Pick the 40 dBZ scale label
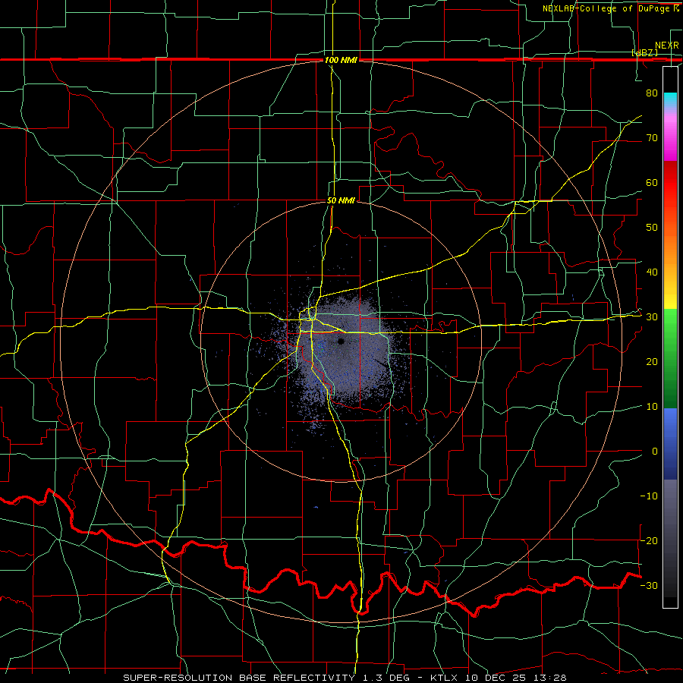Screen dimensions: 683x683 pyautogui.click(x=652, y=272)
